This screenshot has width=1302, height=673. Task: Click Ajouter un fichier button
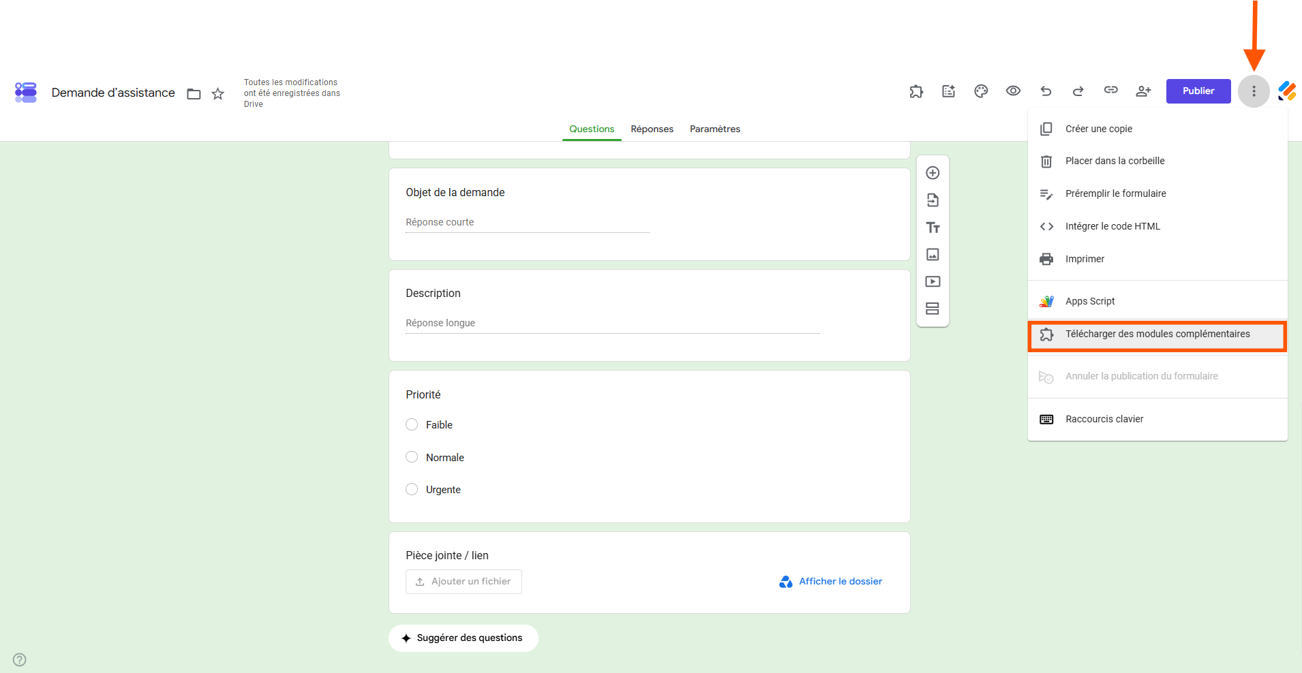pos(464,582)
